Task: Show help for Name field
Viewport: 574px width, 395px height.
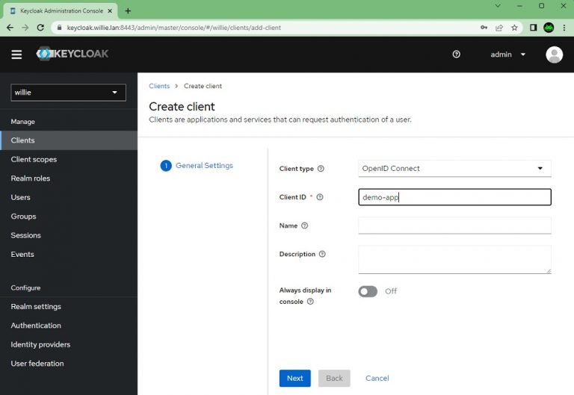Action: [x=305, y=226]
